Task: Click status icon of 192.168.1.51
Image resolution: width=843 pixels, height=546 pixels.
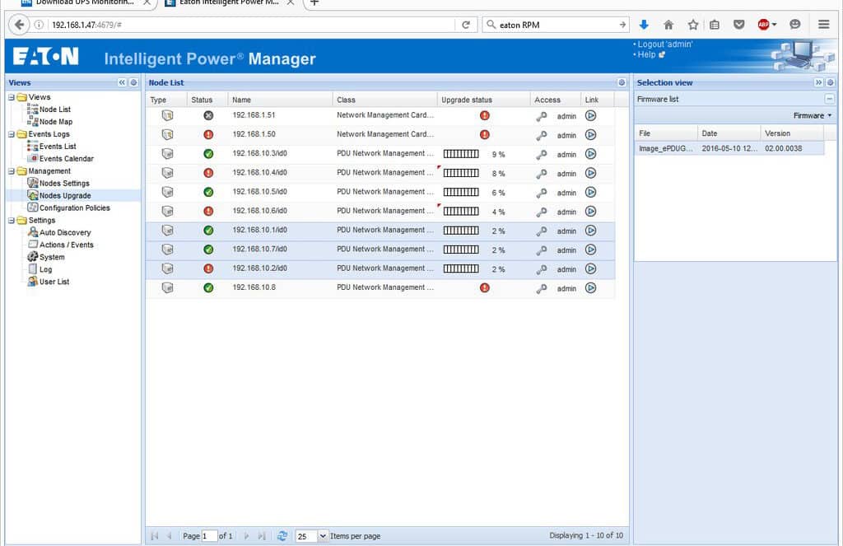Action: click(x=208, y=115)
